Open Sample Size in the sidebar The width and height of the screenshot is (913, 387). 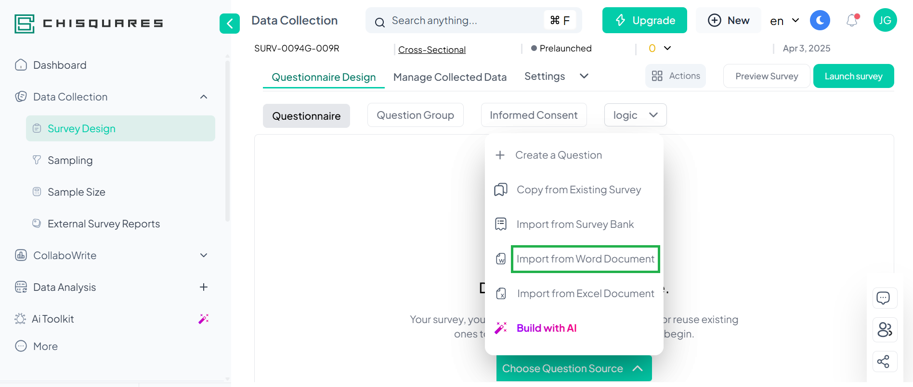click(x=76, y=192)
